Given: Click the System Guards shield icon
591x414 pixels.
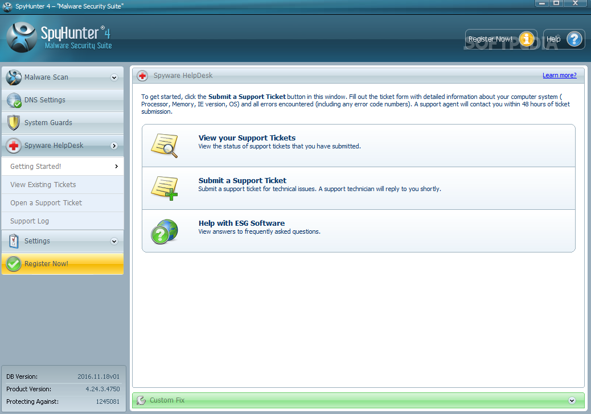Looking at the screenshot, I should click(x=14, y=123).
